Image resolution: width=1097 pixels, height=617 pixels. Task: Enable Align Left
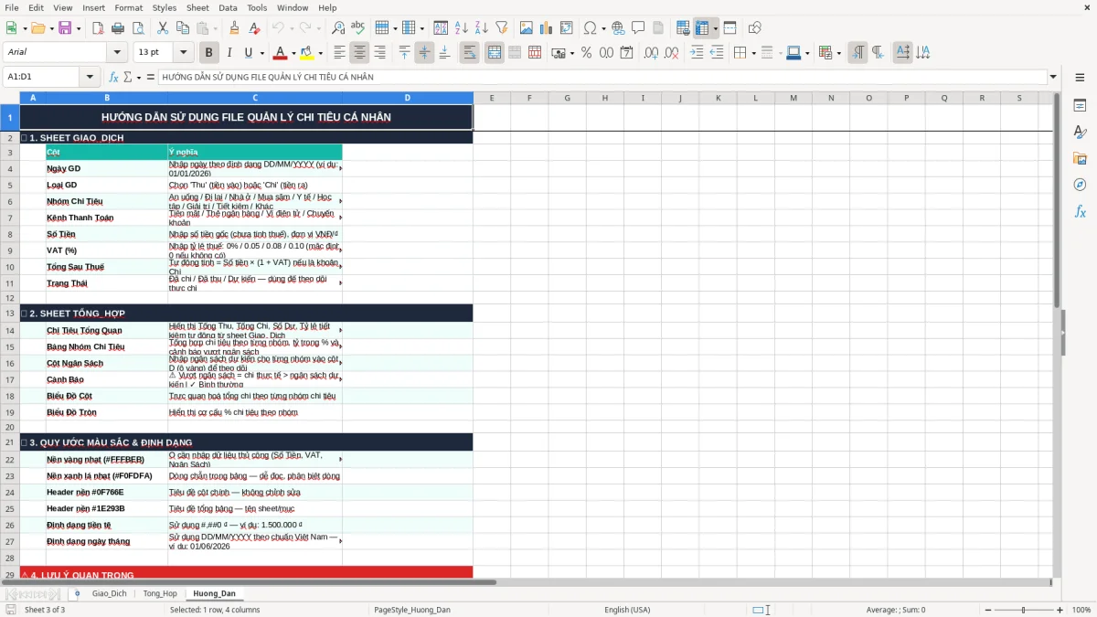[x=340, y=53]
